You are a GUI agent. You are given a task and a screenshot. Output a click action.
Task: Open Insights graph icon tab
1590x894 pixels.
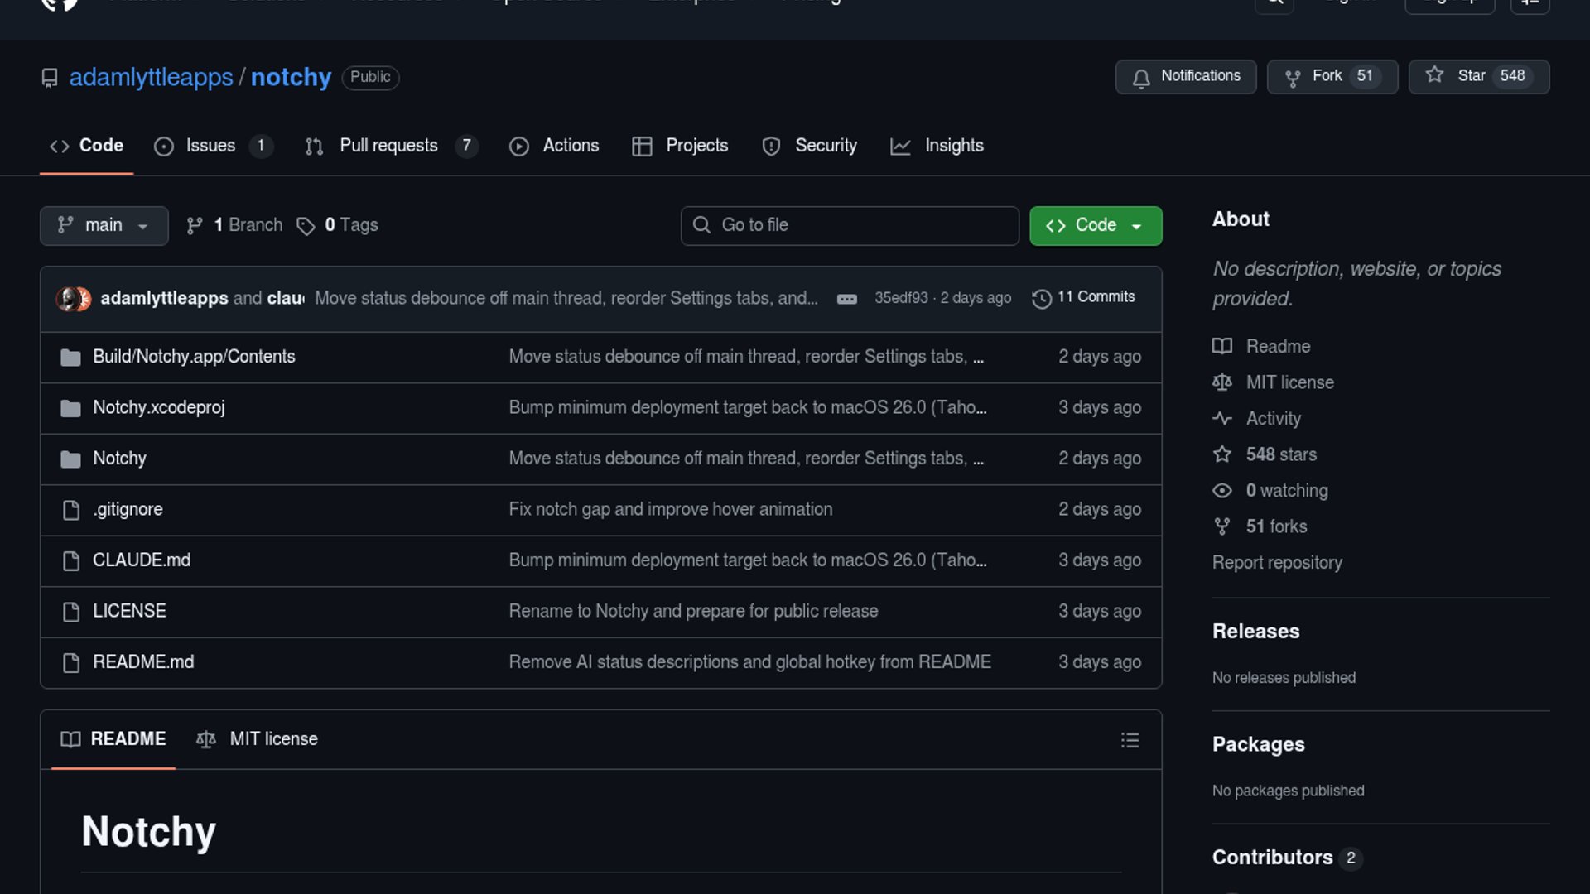point(900,147)
